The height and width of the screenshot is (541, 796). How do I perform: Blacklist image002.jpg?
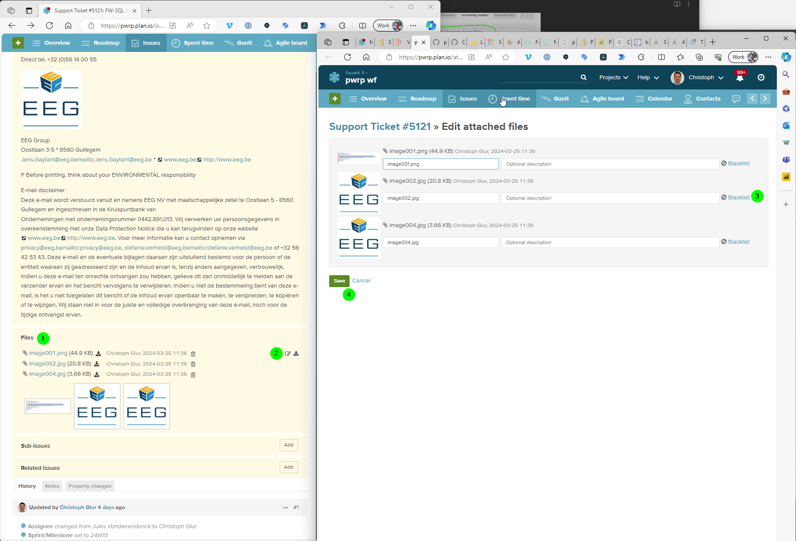pyautogui.click(x=735, y=197)
